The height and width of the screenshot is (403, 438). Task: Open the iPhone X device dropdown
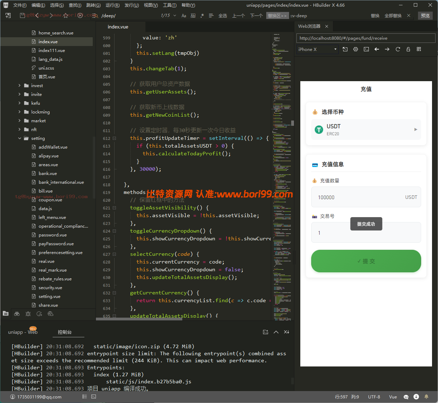coord(318,49)
